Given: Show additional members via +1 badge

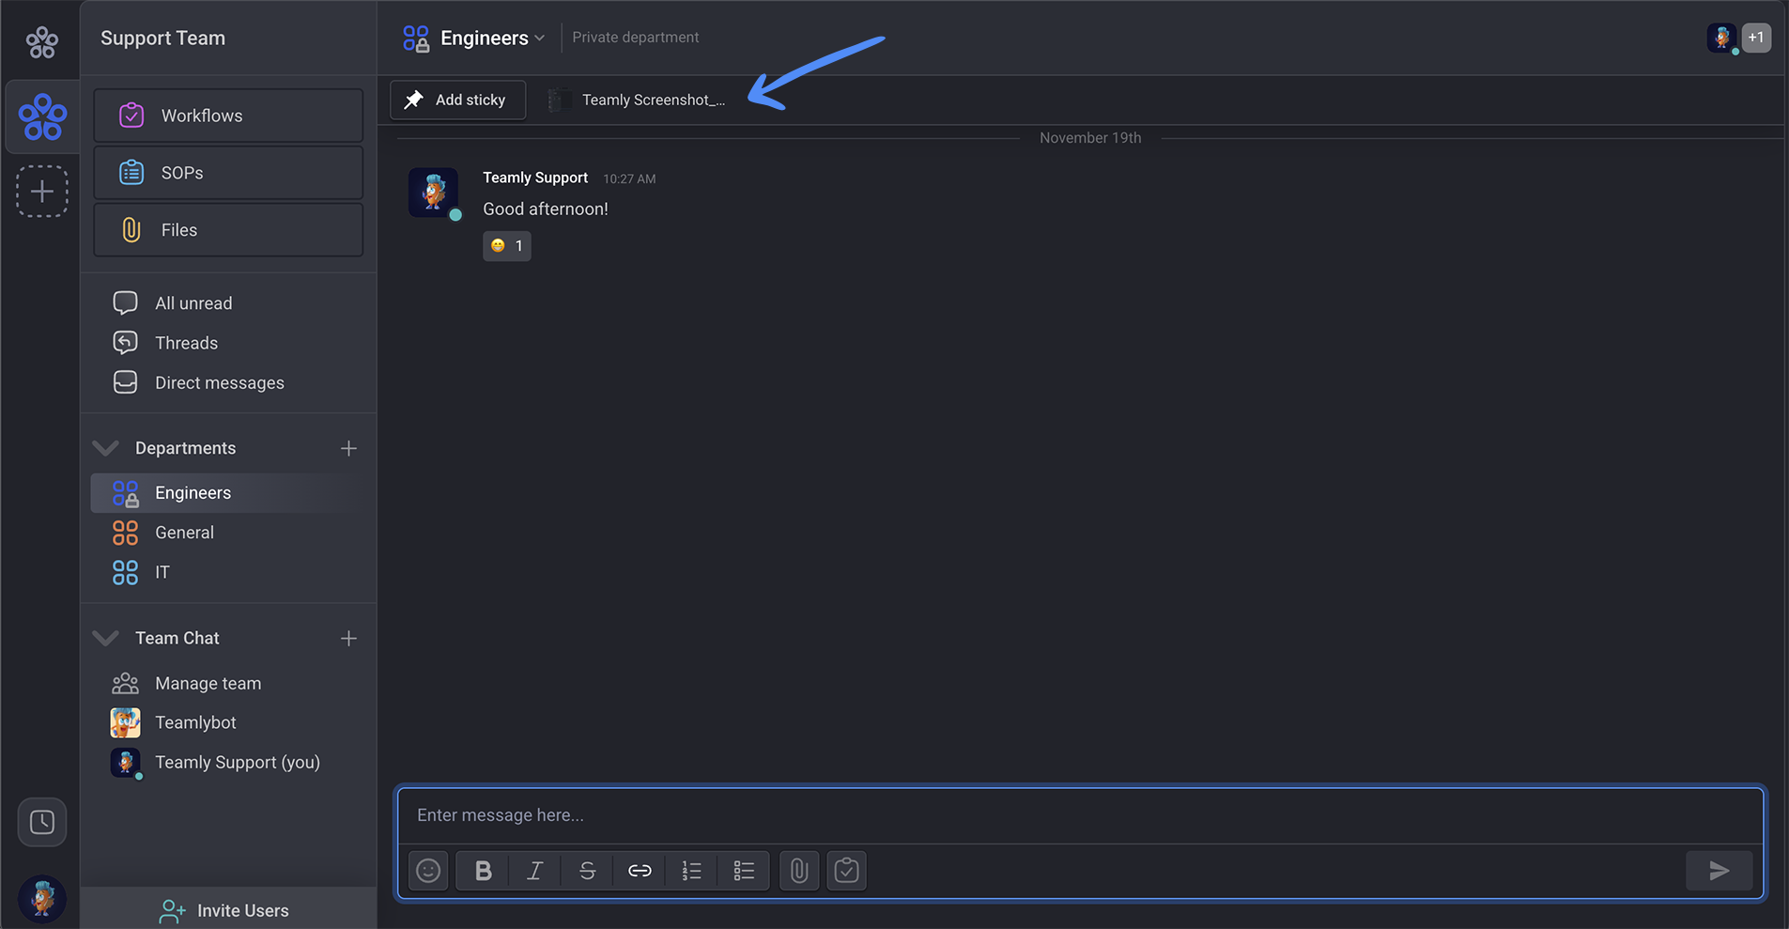Looking at the screenshot, I should pos(1756,38).
